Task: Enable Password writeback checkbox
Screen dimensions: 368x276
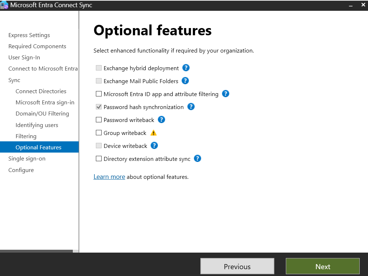Action: point(99,120)
